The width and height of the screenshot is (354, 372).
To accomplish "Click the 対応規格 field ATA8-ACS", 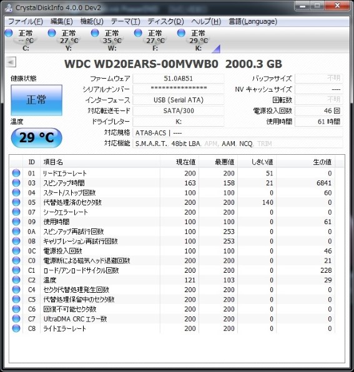I will (x=238, y=133).
